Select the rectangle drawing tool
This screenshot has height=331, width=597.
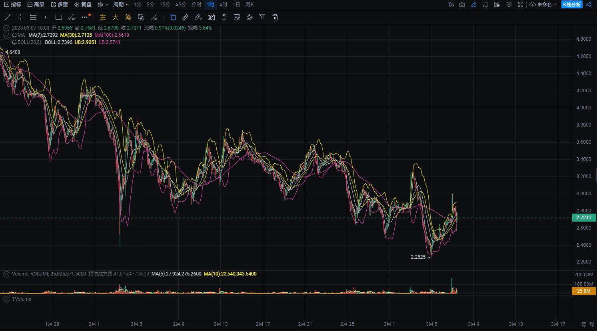(x=59, y=17)
